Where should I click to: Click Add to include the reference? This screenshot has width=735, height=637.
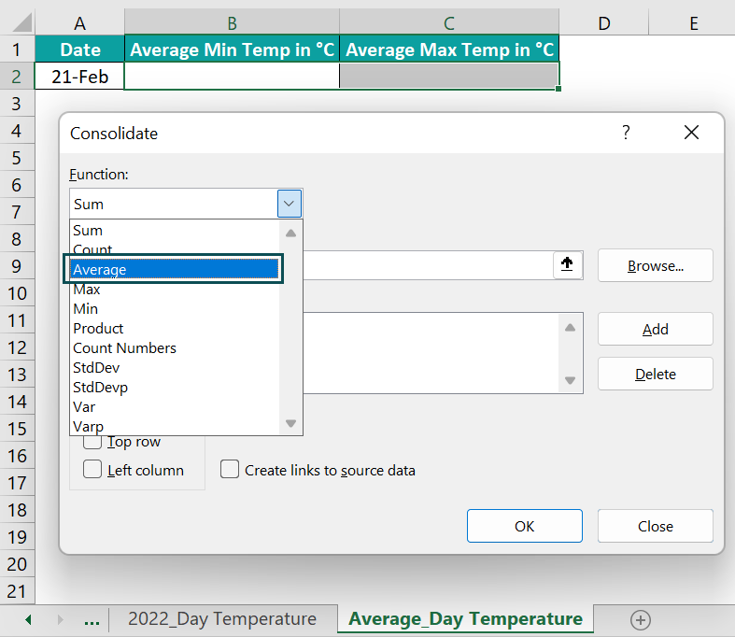pyautogui.click(x=656, y=329)
